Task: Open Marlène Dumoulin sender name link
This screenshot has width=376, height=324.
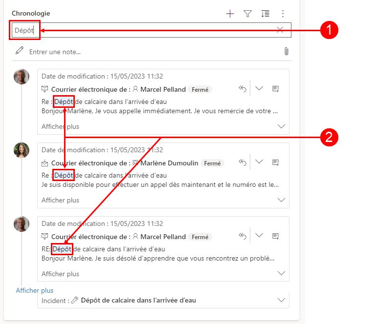Action: point(169,163)
